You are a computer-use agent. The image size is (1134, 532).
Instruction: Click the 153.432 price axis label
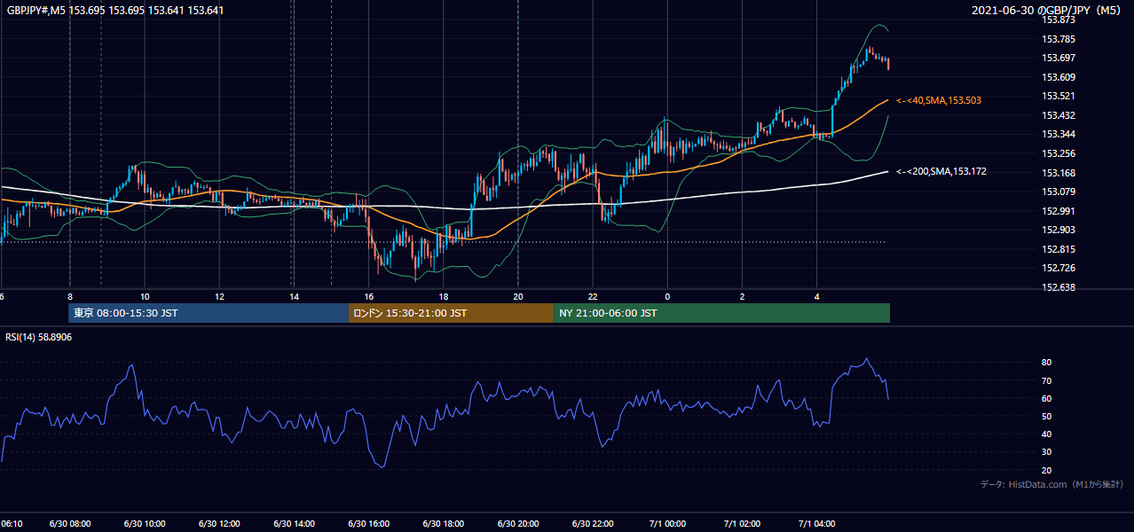[1059, 115]
